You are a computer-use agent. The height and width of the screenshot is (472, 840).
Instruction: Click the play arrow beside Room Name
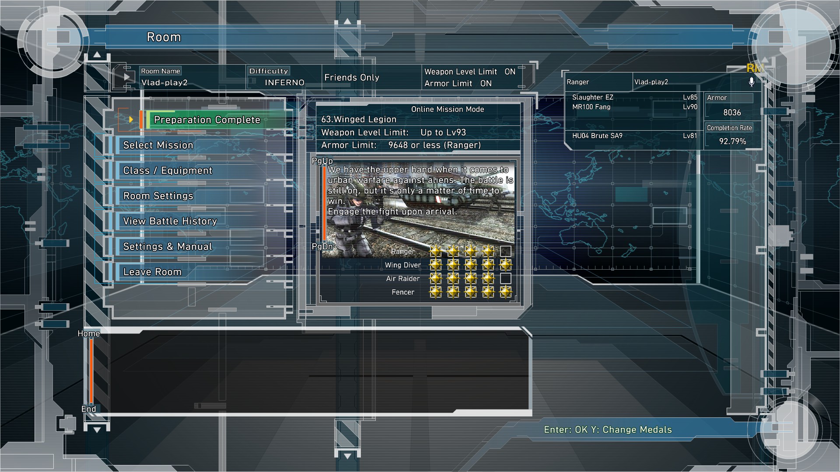tap(126, 77)
